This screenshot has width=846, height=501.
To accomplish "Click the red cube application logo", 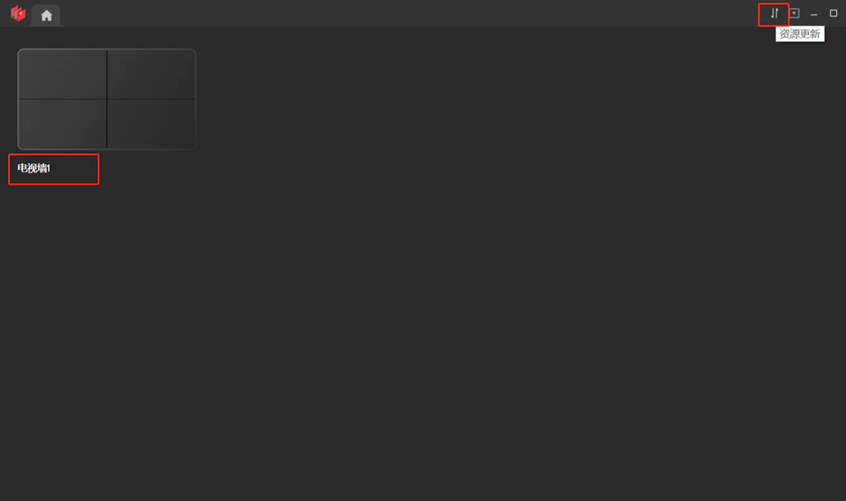I will [18, 13].
